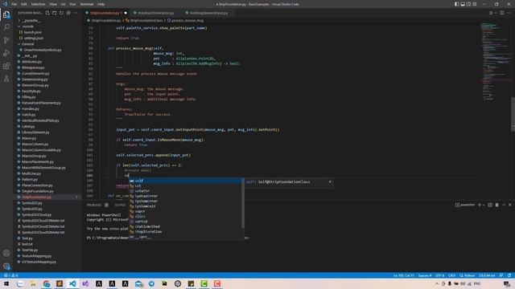This screenshot has height=289, width=515.
Task: Switch to the BuildingElementInput.py editor tab
Action: (x=208, y=13)
